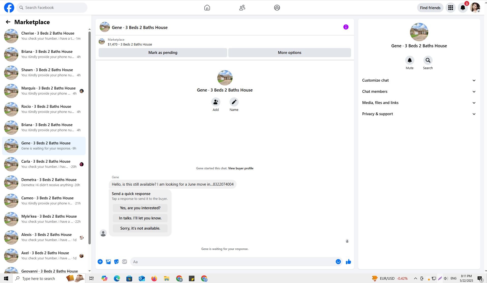
Task: Open Alexis conversation in the list
Action: pos(44,237)
